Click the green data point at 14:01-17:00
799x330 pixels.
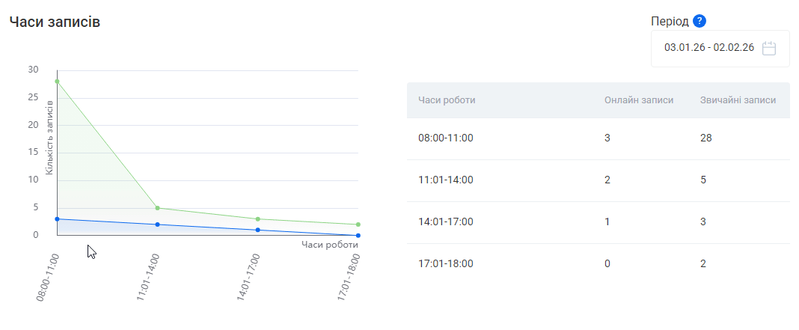(257, 219)
